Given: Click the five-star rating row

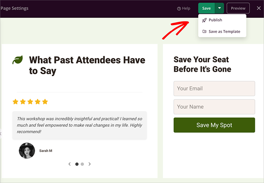Looking at the screenshot, I should [x=30, y=102].
